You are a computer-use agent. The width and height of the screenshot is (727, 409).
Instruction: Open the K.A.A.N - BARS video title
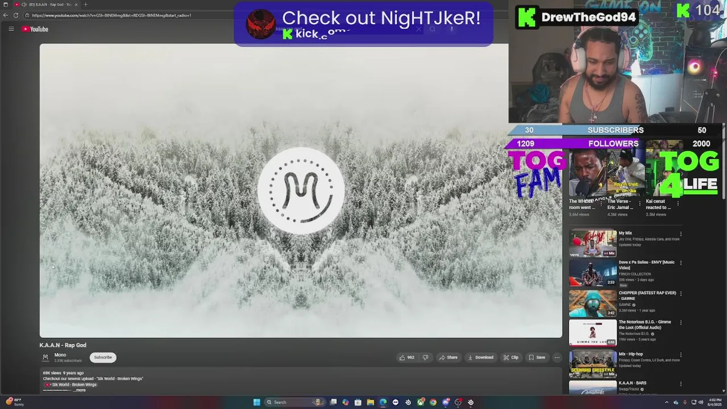(632, 383)
